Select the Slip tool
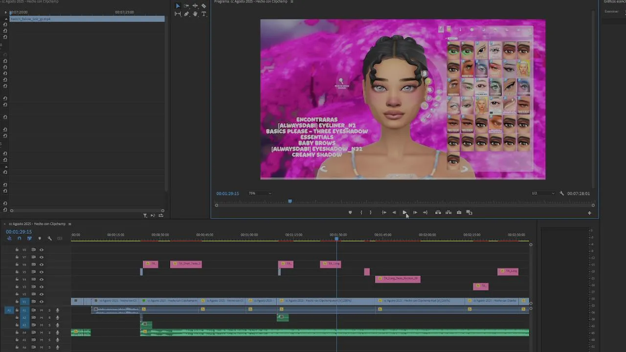 point(178,14)
